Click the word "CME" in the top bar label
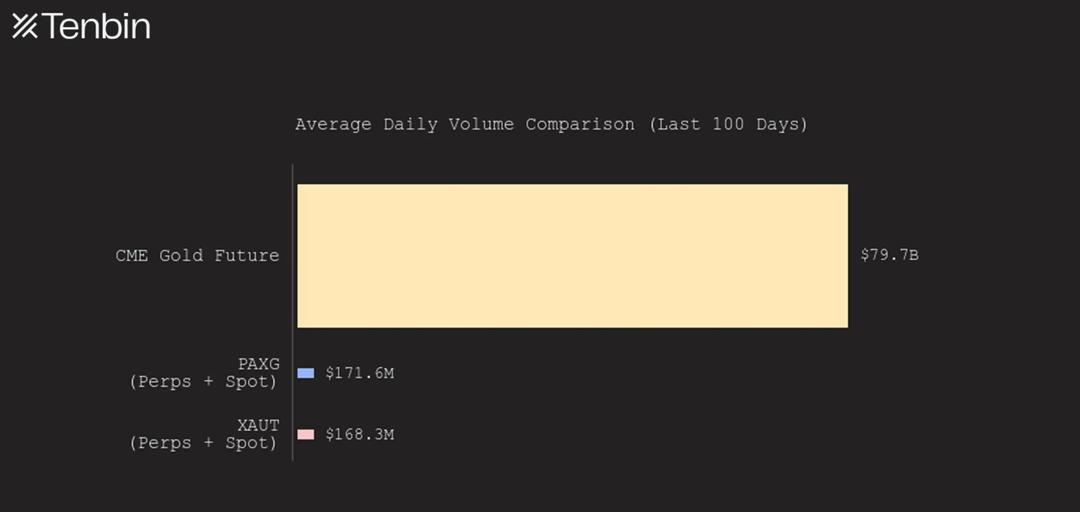 (131, 256)
